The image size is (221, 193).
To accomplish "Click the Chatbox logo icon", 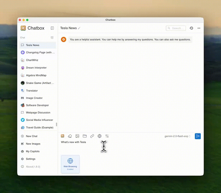I will pos(23,28).
